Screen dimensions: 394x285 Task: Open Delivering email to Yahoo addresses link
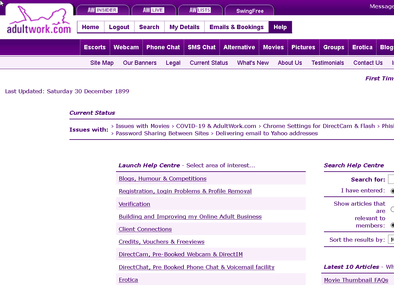[267, 134]
